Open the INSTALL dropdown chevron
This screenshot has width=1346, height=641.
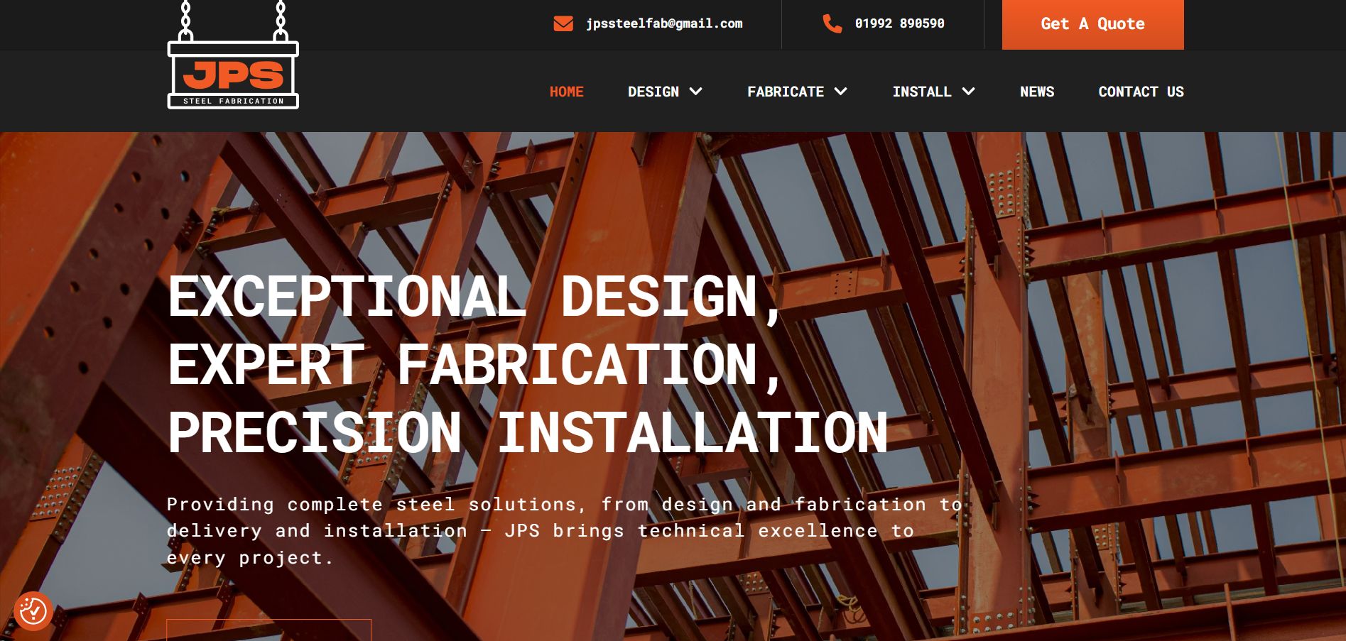coord(967,92)
